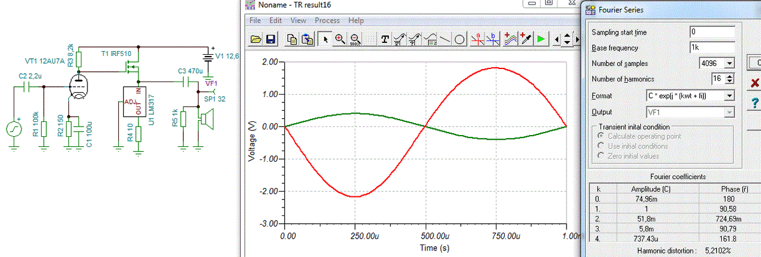Click the 'Voltage (V)' axis label
This screenshot has height=257, width=761.
click(x=252, y=142)
